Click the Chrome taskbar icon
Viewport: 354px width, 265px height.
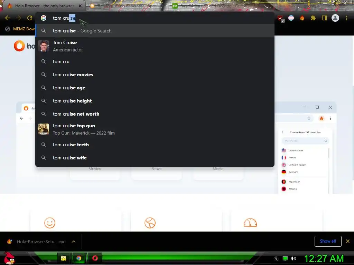(x=79, y=258)
